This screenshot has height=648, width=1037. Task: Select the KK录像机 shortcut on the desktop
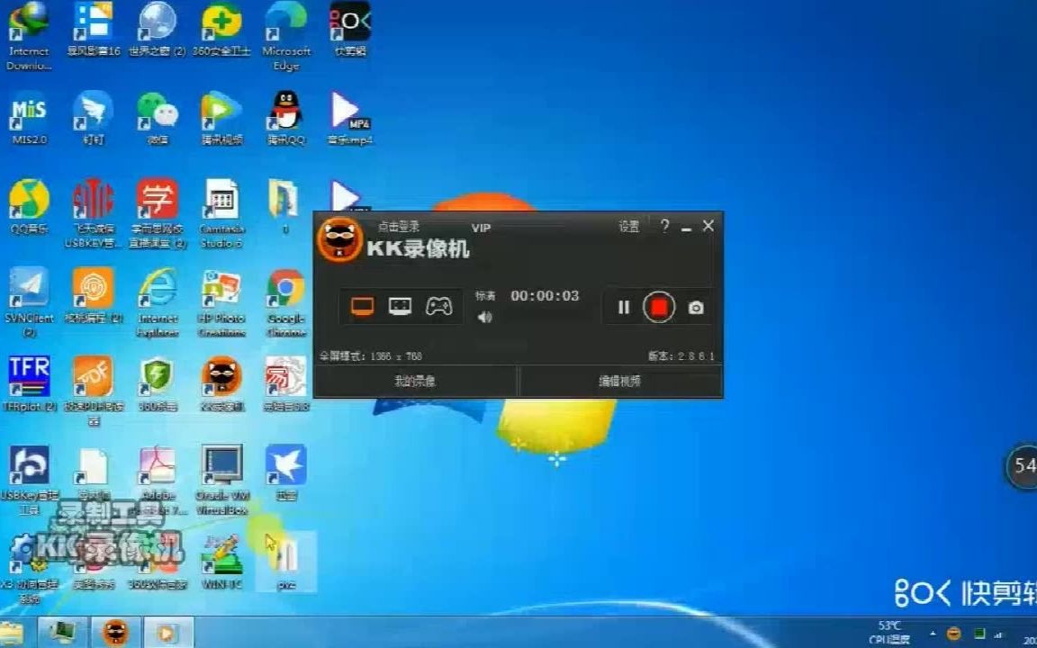(221, 385)
